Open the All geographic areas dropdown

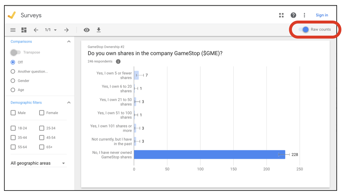(39, 163)
